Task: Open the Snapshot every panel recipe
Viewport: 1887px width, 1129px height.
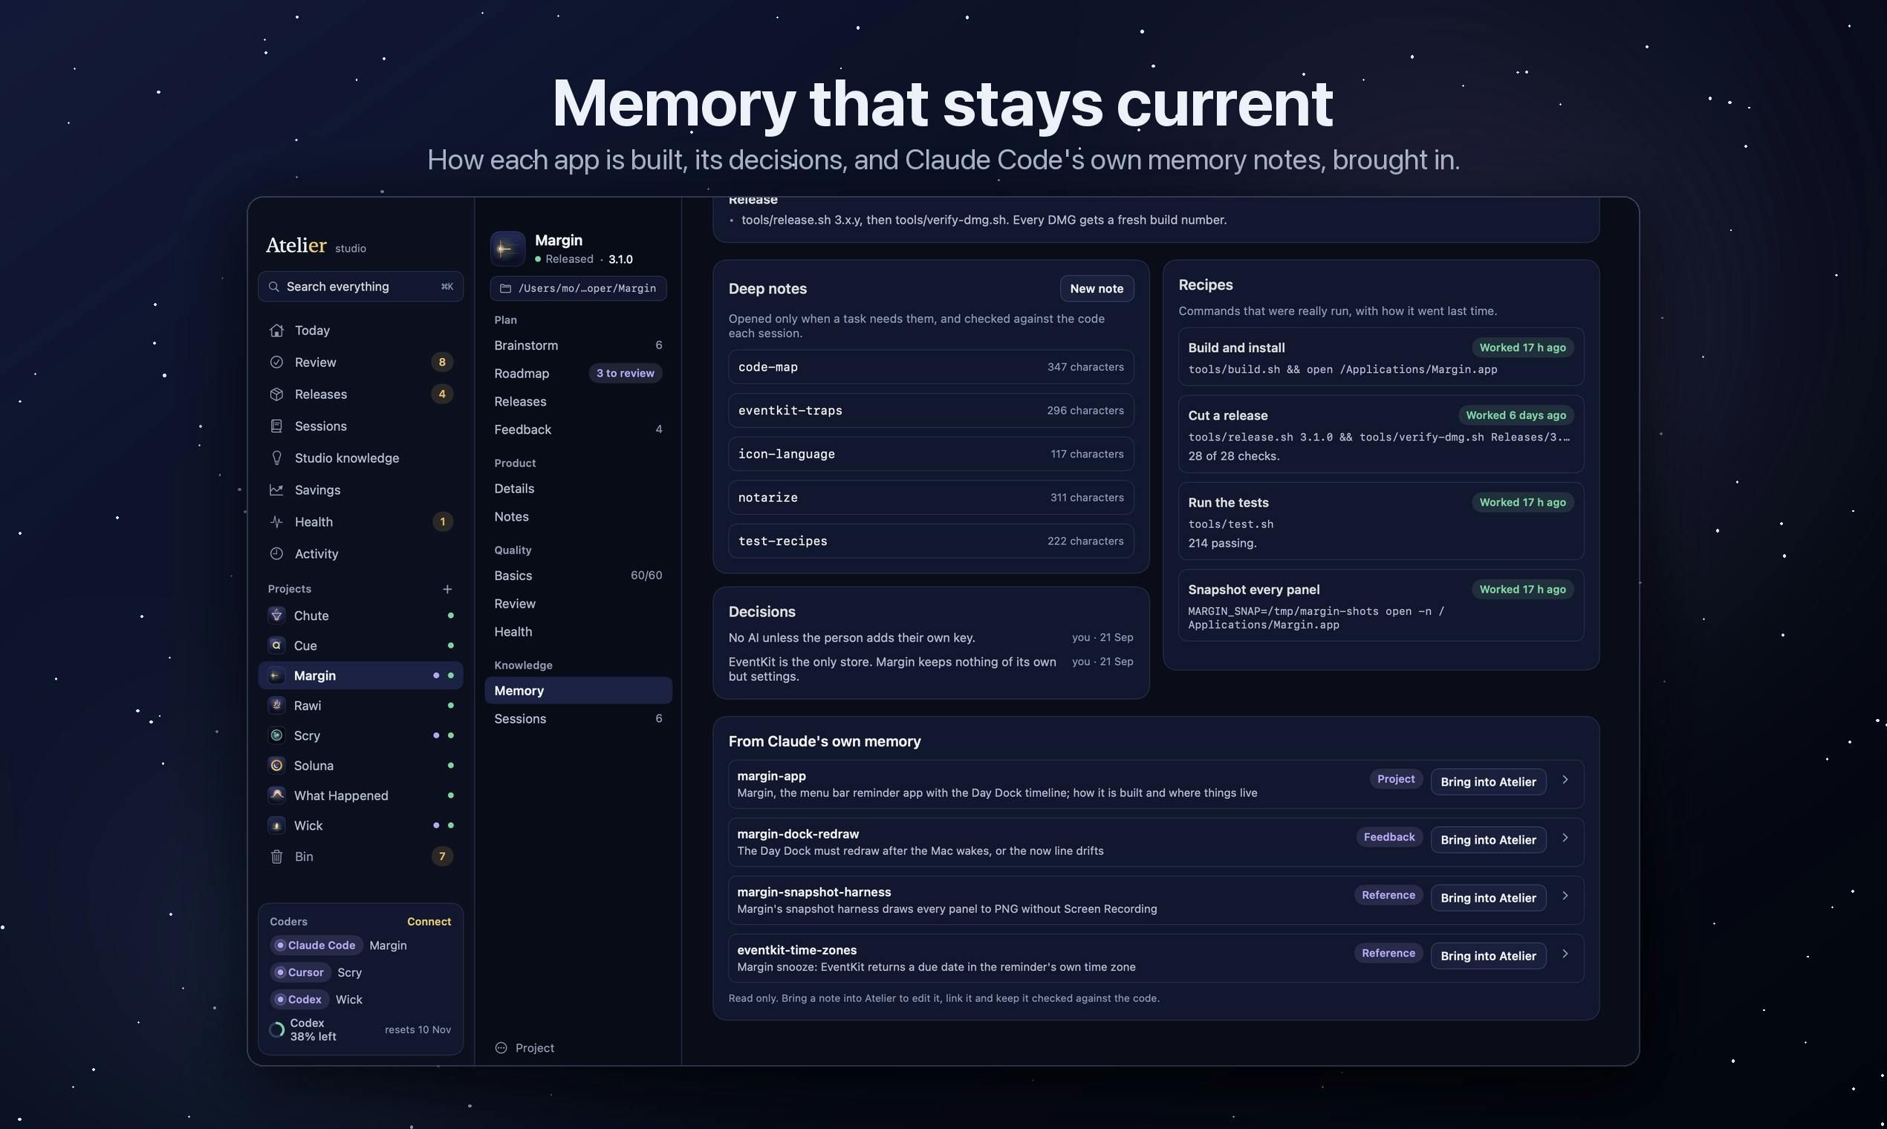Action: coord(1381,605)
